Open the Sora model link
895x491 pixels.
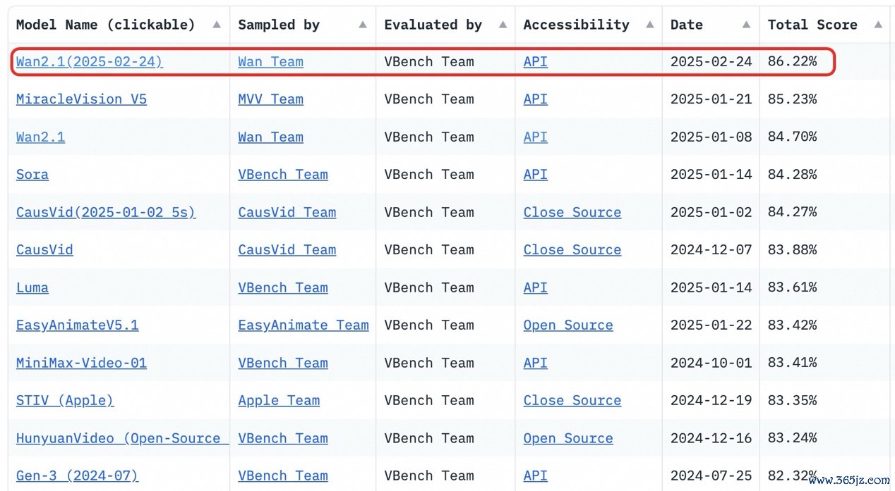[x=32, y=175]
